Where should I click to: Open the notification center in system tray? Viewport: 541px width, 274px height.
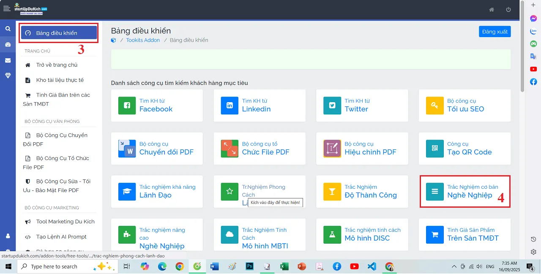(529, 266)
